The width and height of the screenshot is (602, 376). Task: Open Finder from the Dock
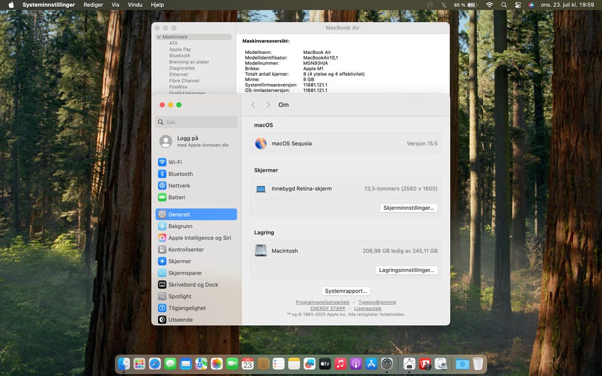coord(124,363)
